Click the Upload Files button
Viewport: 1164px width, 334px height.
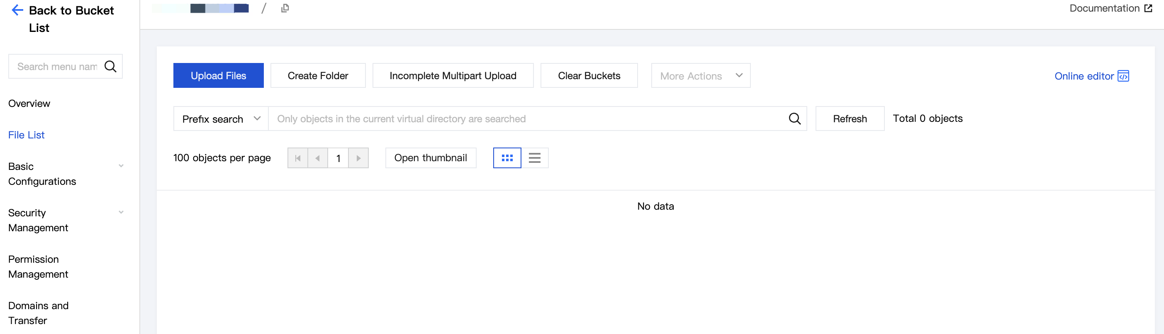[x=218, y=75]
